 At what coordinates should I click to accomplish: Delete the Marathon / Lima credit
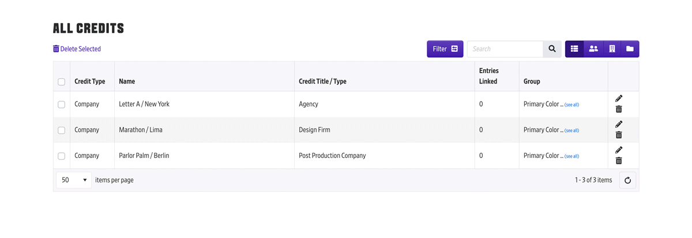pyautogui.click(x=619, y=135)
